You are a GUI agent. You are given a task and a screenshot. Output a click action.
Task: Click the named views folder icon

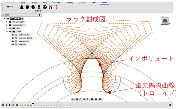point(10,25)
